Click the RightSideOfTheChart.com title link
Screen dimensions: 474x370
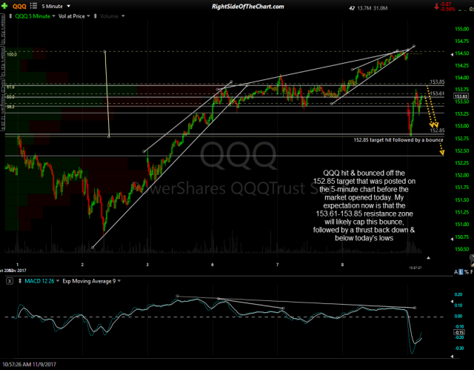[x=247, y=7]
